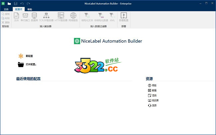Open the Support (支持) headset link

click(152, 105)
